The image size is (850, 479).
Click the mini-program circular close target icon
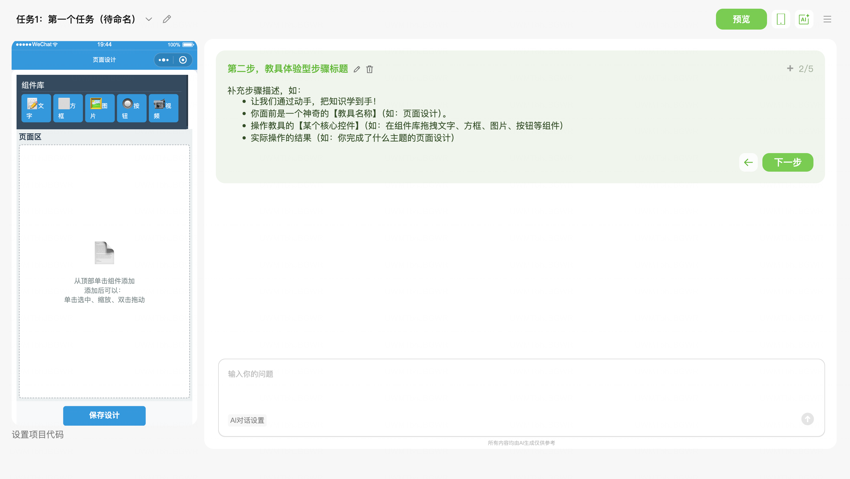click(183, 60)
